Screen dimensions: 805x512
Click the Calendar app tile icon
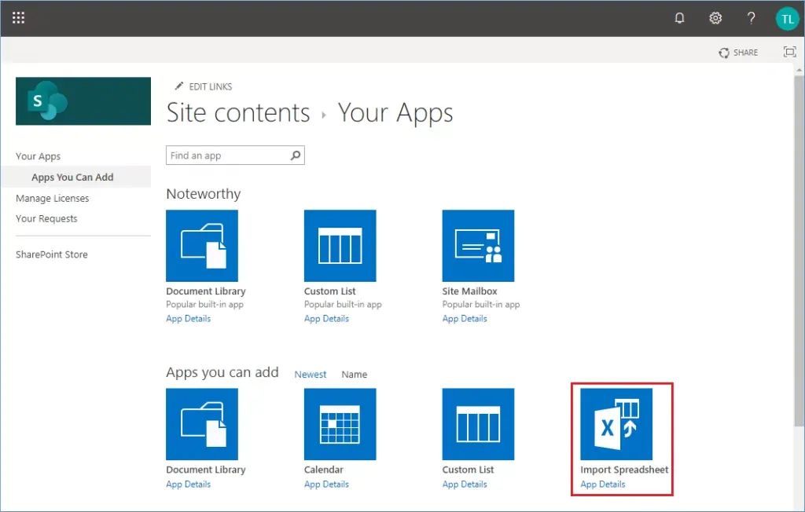pos(340,424)
